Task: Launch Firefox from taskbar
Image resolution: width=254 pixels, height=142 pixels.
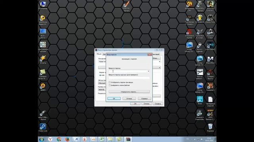Action: [x=67, y=139]
